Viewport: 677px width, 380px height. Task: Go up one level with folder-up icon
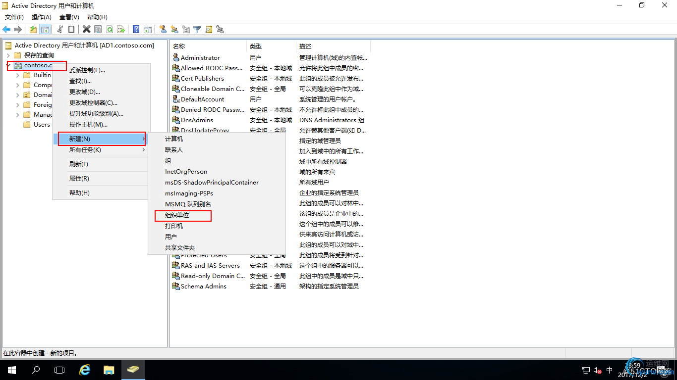[33, 29]
